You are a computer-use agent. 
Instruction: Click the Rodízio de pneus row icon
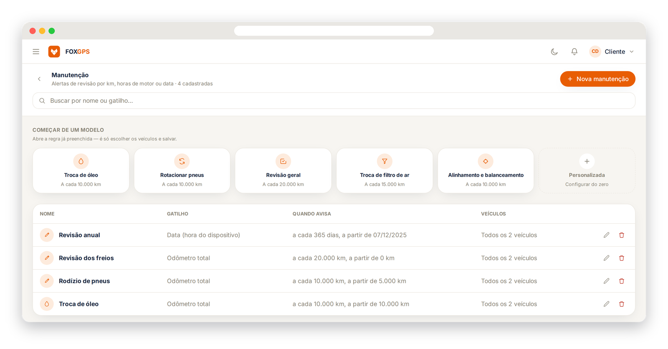coord(47,281)
